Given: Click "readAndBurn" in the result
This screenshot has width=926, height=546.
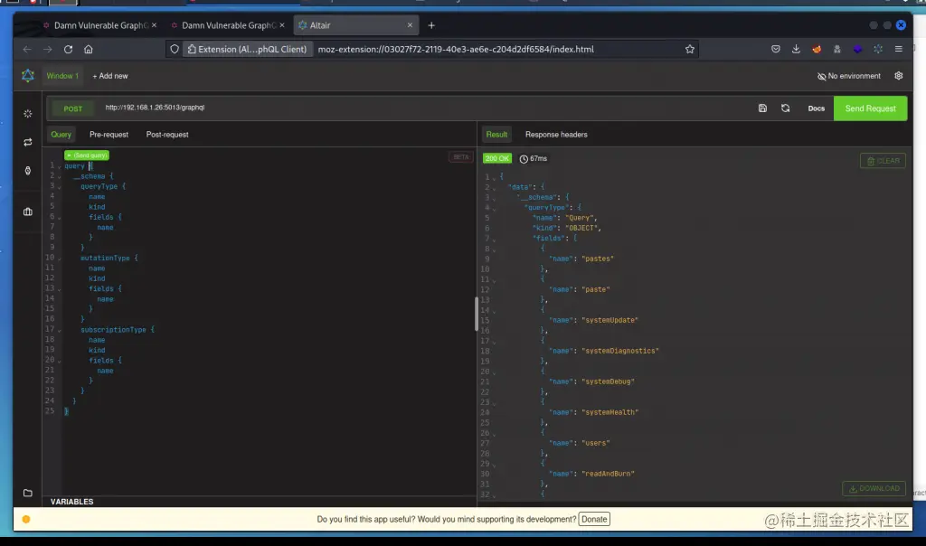Looking at the screenshot, I should click(608, 474).
